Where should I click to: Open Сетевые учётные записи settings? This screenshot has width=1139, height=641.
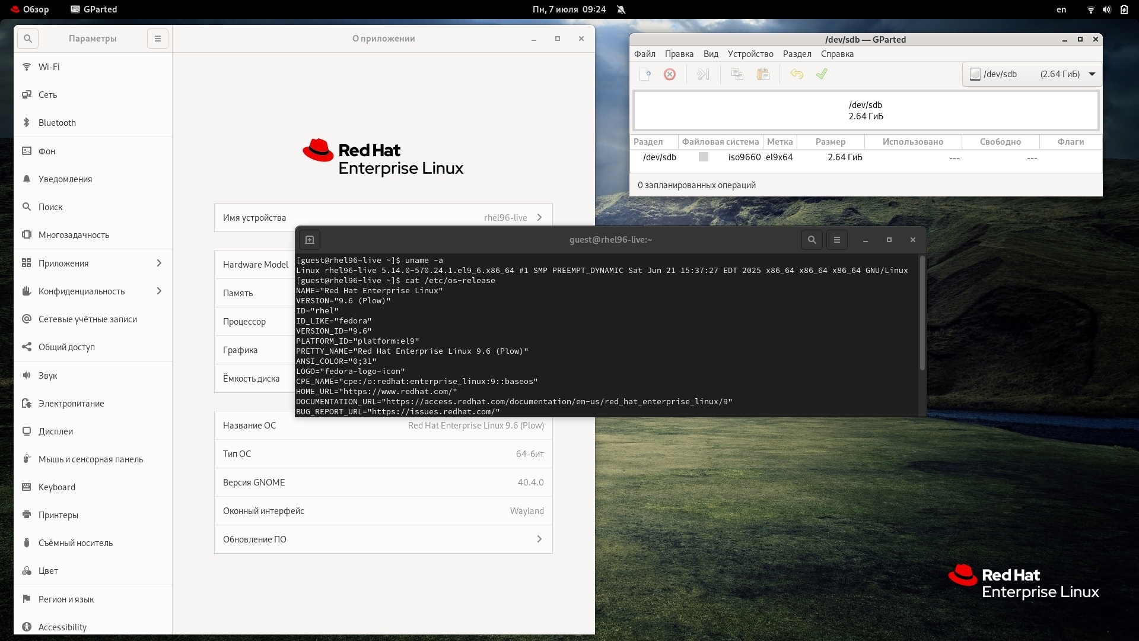(x=93, y=319)
